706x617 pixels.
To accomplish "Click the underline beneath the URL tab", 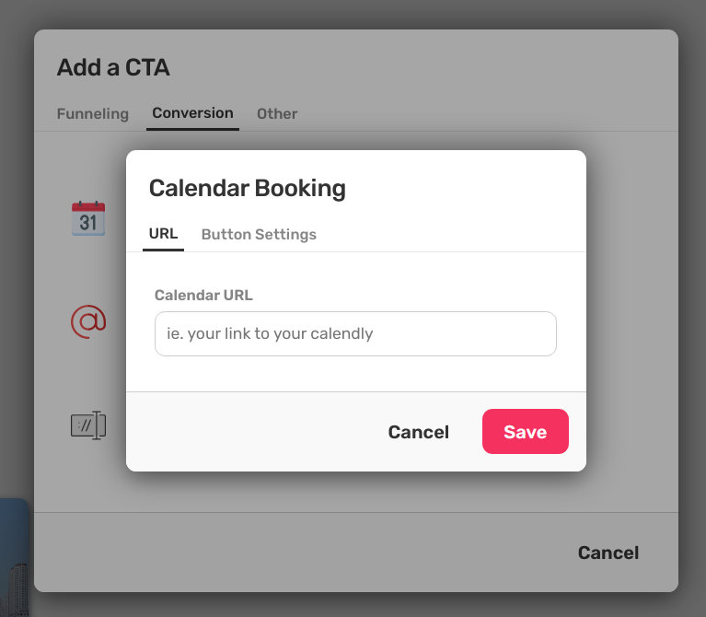I will click(x=164, y=250).
